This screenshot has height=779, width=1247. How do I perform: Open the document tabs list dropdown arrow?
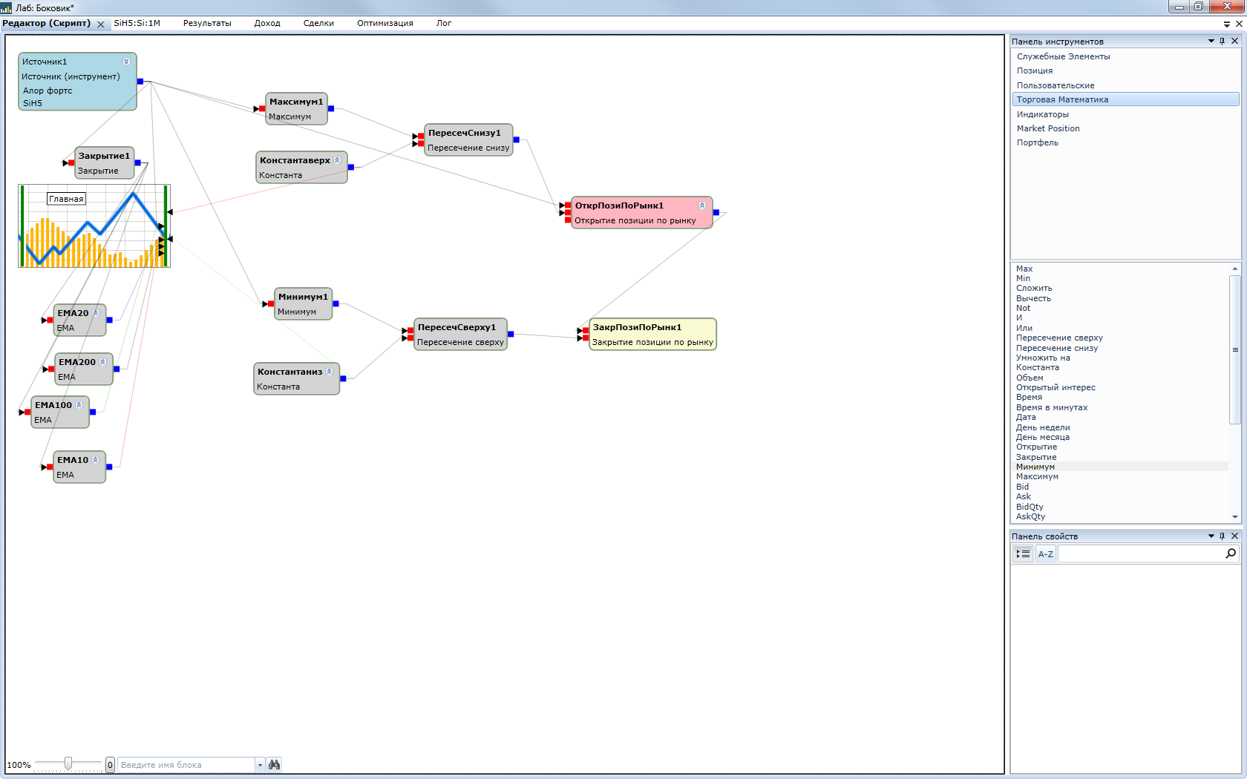[x=1226, y=24]
